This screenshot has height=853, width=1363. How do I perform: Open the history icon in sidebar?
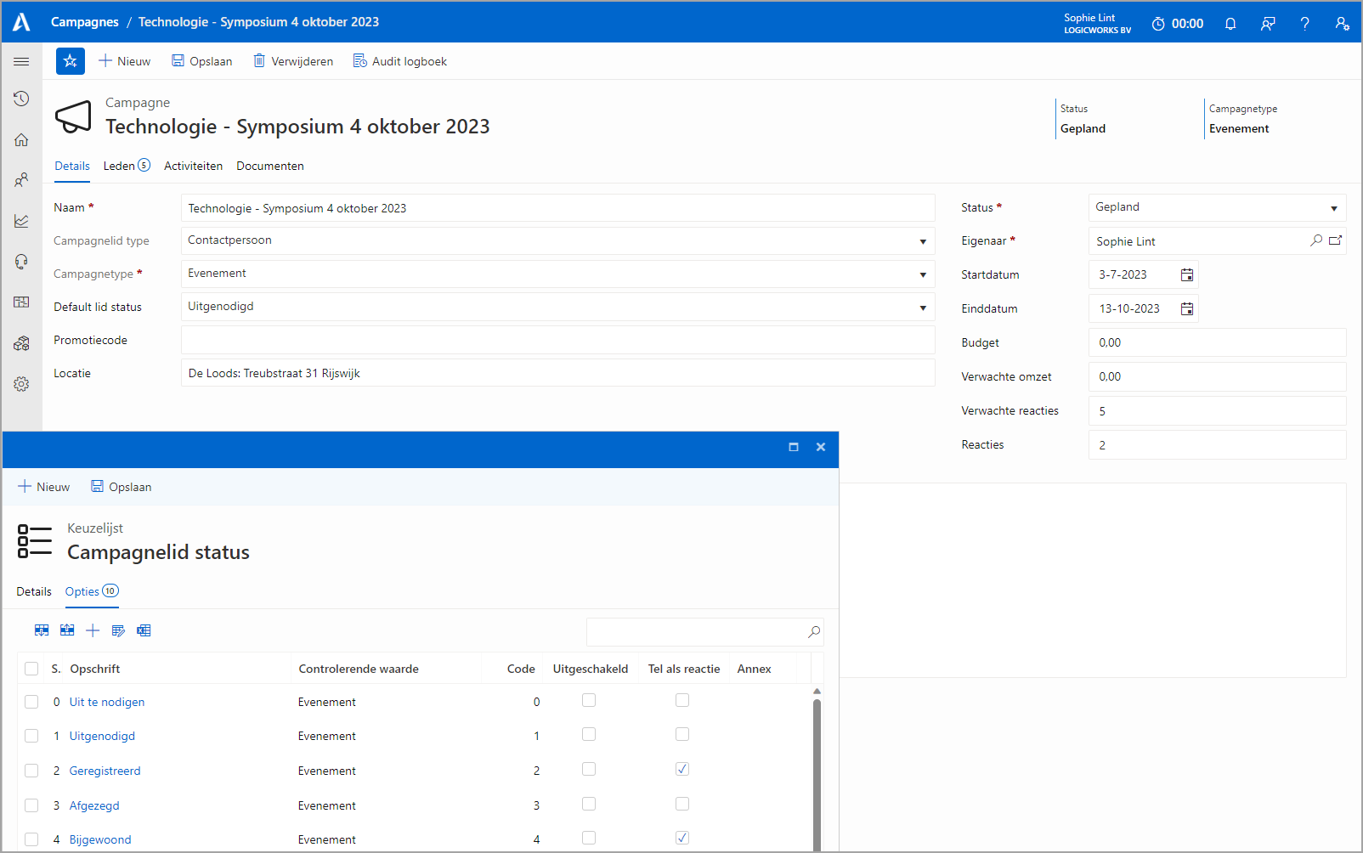click(x=21, y=99)
